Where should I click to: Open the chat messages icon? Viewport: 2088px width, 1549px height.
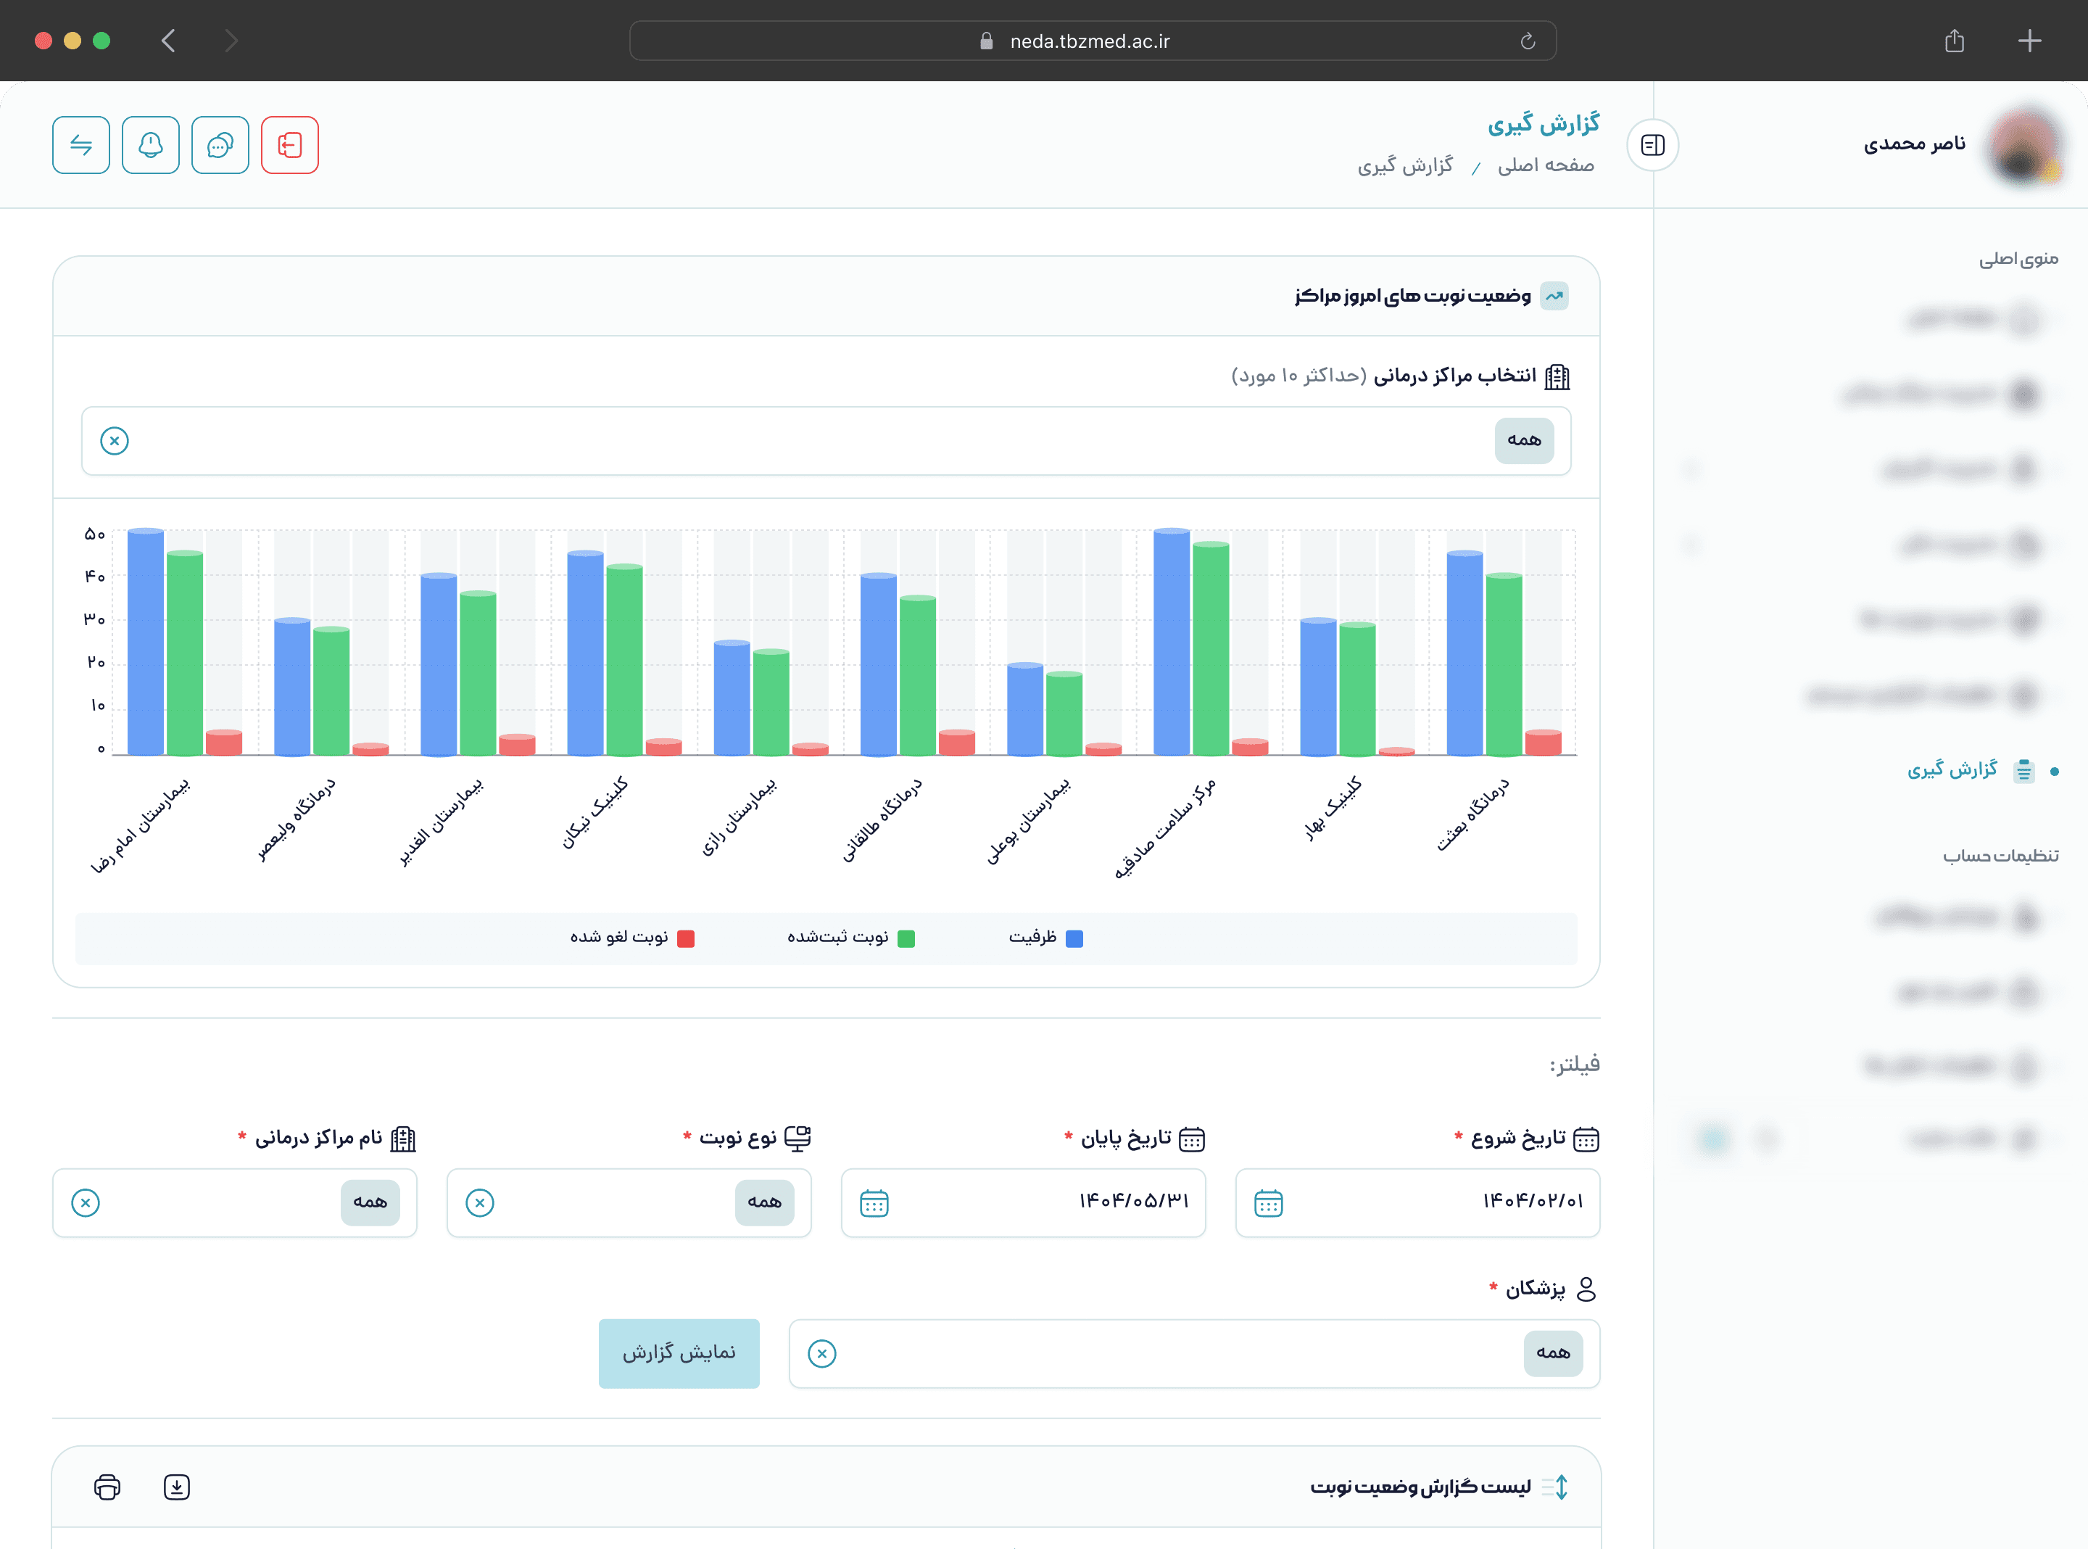click(x=220, y=145)
